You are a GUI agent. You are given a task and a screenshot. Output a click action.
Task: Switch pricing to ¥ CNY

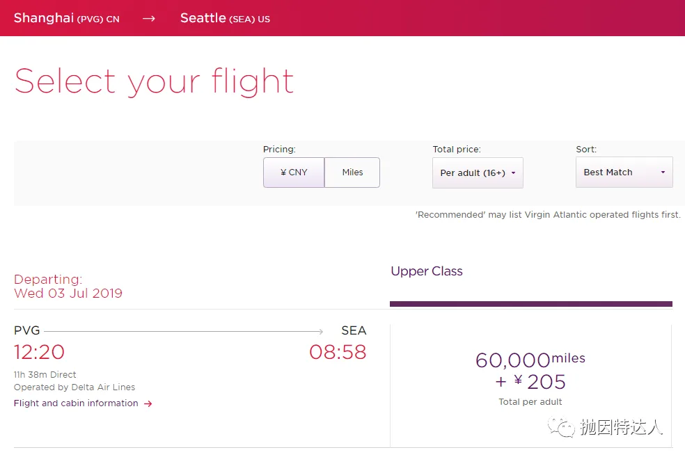(294, 173)
